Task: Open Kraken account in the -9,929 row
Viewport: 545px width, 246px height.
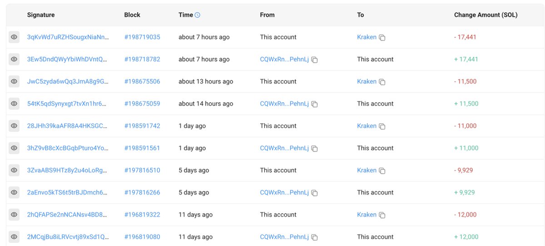Action: pos(367,171)
